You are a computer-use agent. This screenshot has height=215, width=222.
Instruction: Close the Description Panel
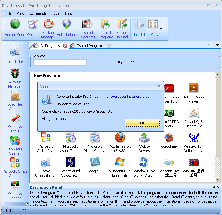pyautogui.click(x=218, y=187)
